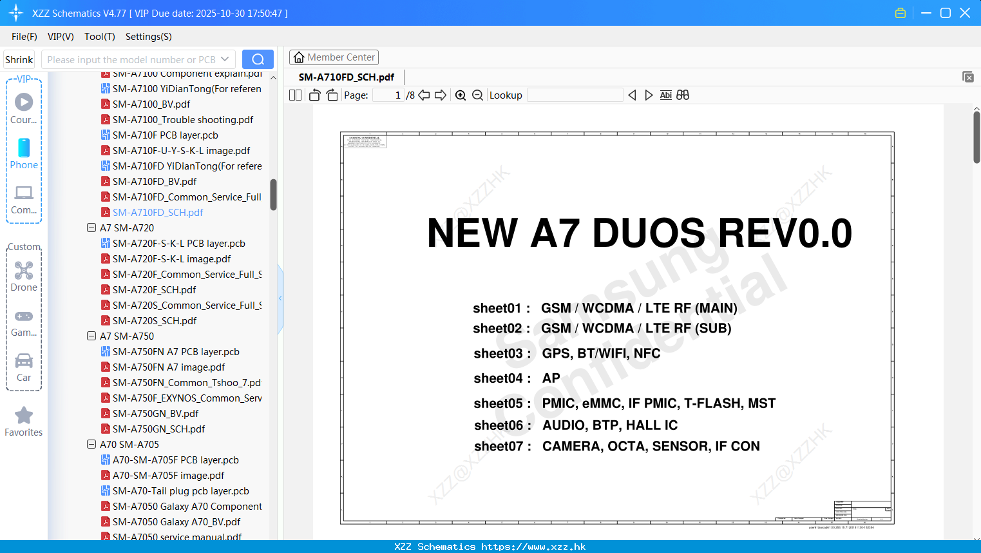
Task: Open SM-A720F_SCH.pdf
Action: click(155, 289)
